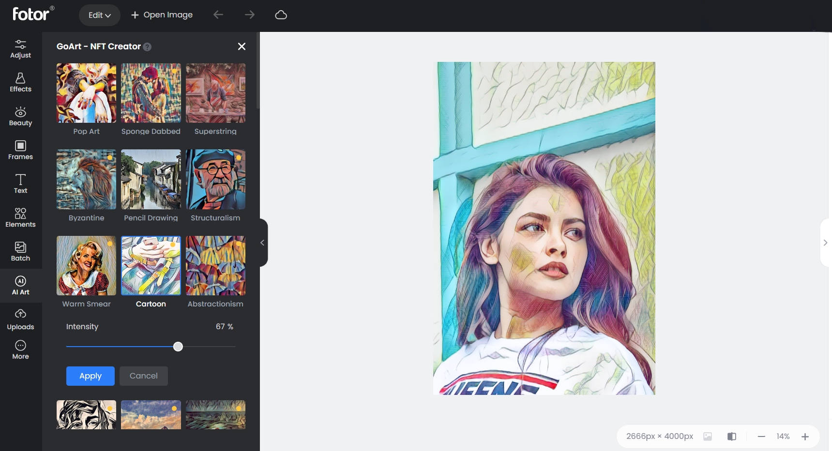832x451 pixels.
Task: Expand the right side panel arrow
Action: [825, 243]
